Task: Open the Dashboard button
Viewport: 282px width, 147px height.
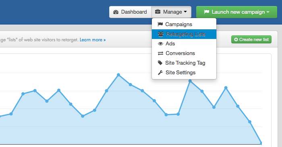Action: click(x=130, y=12)
